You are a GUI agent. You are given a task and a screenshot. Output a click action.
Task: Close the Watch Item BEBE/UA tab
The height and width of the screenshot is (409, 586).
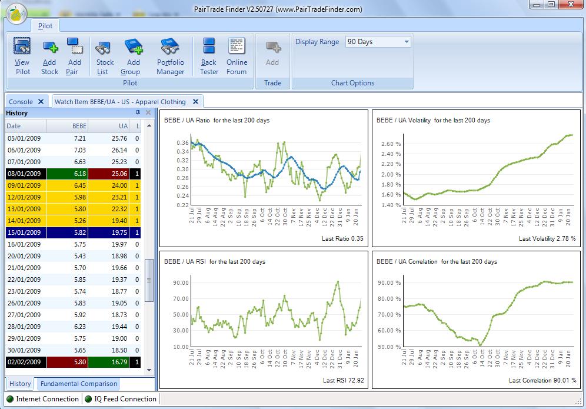[195, 102]
